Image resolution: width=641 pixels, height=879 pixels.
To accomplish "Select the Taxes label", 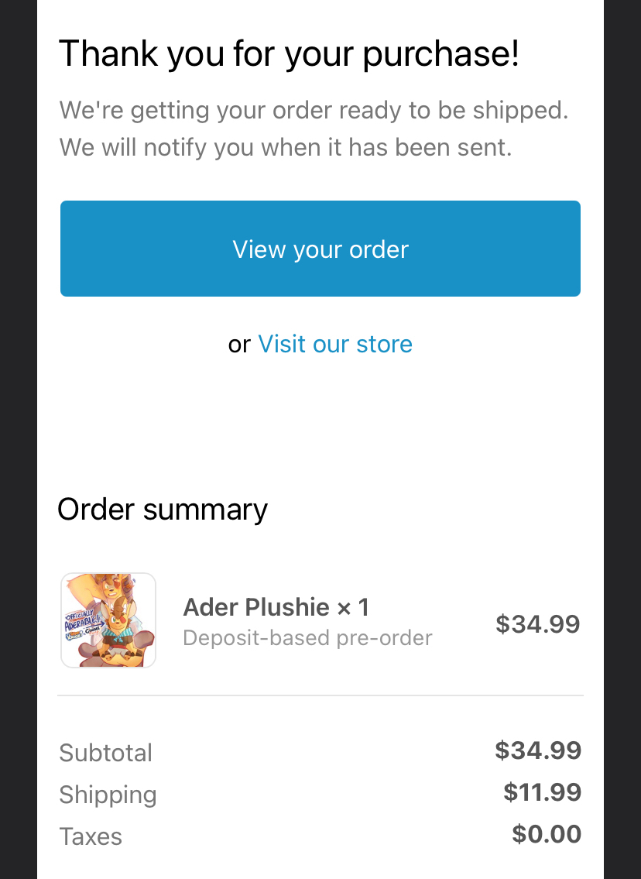I will [91, 836].
